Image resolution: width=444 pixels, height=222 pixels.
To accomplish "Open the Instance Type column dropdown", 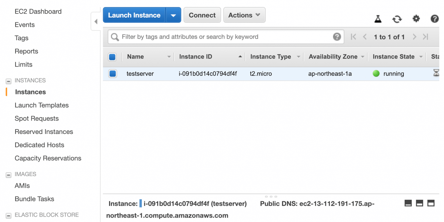I will [x=298, y=57].
